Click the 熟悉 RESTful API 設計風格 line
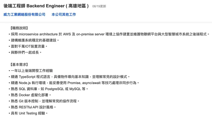 tap(33, 107)
